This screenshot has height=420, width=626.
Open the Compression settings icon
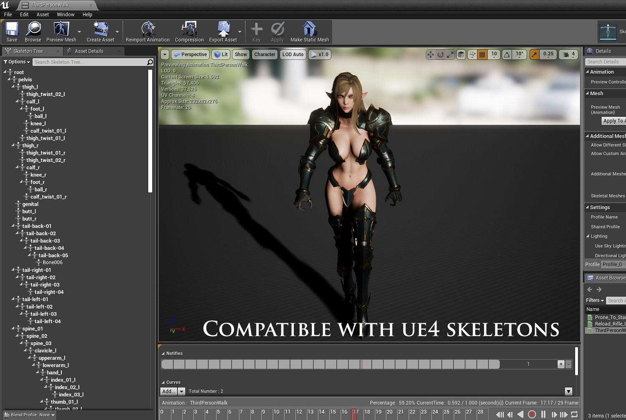(189, 32)
